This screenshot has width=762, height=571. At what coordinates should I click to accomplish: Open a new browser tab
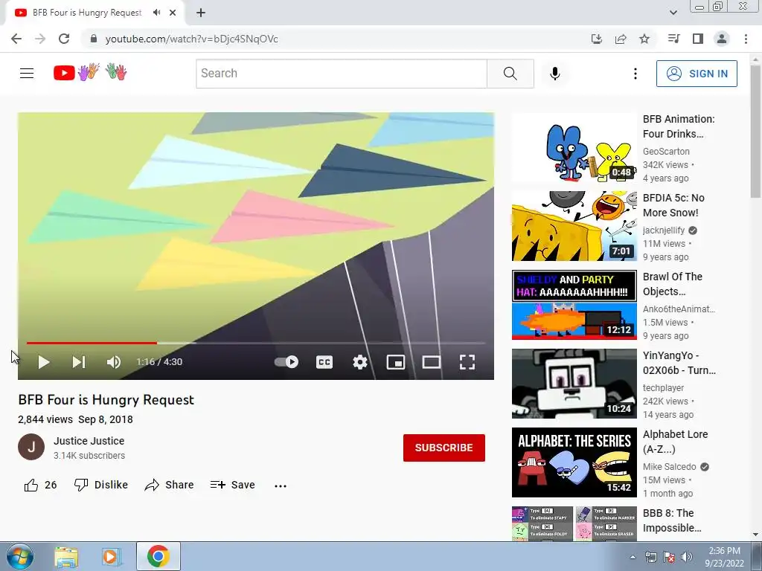201,13
